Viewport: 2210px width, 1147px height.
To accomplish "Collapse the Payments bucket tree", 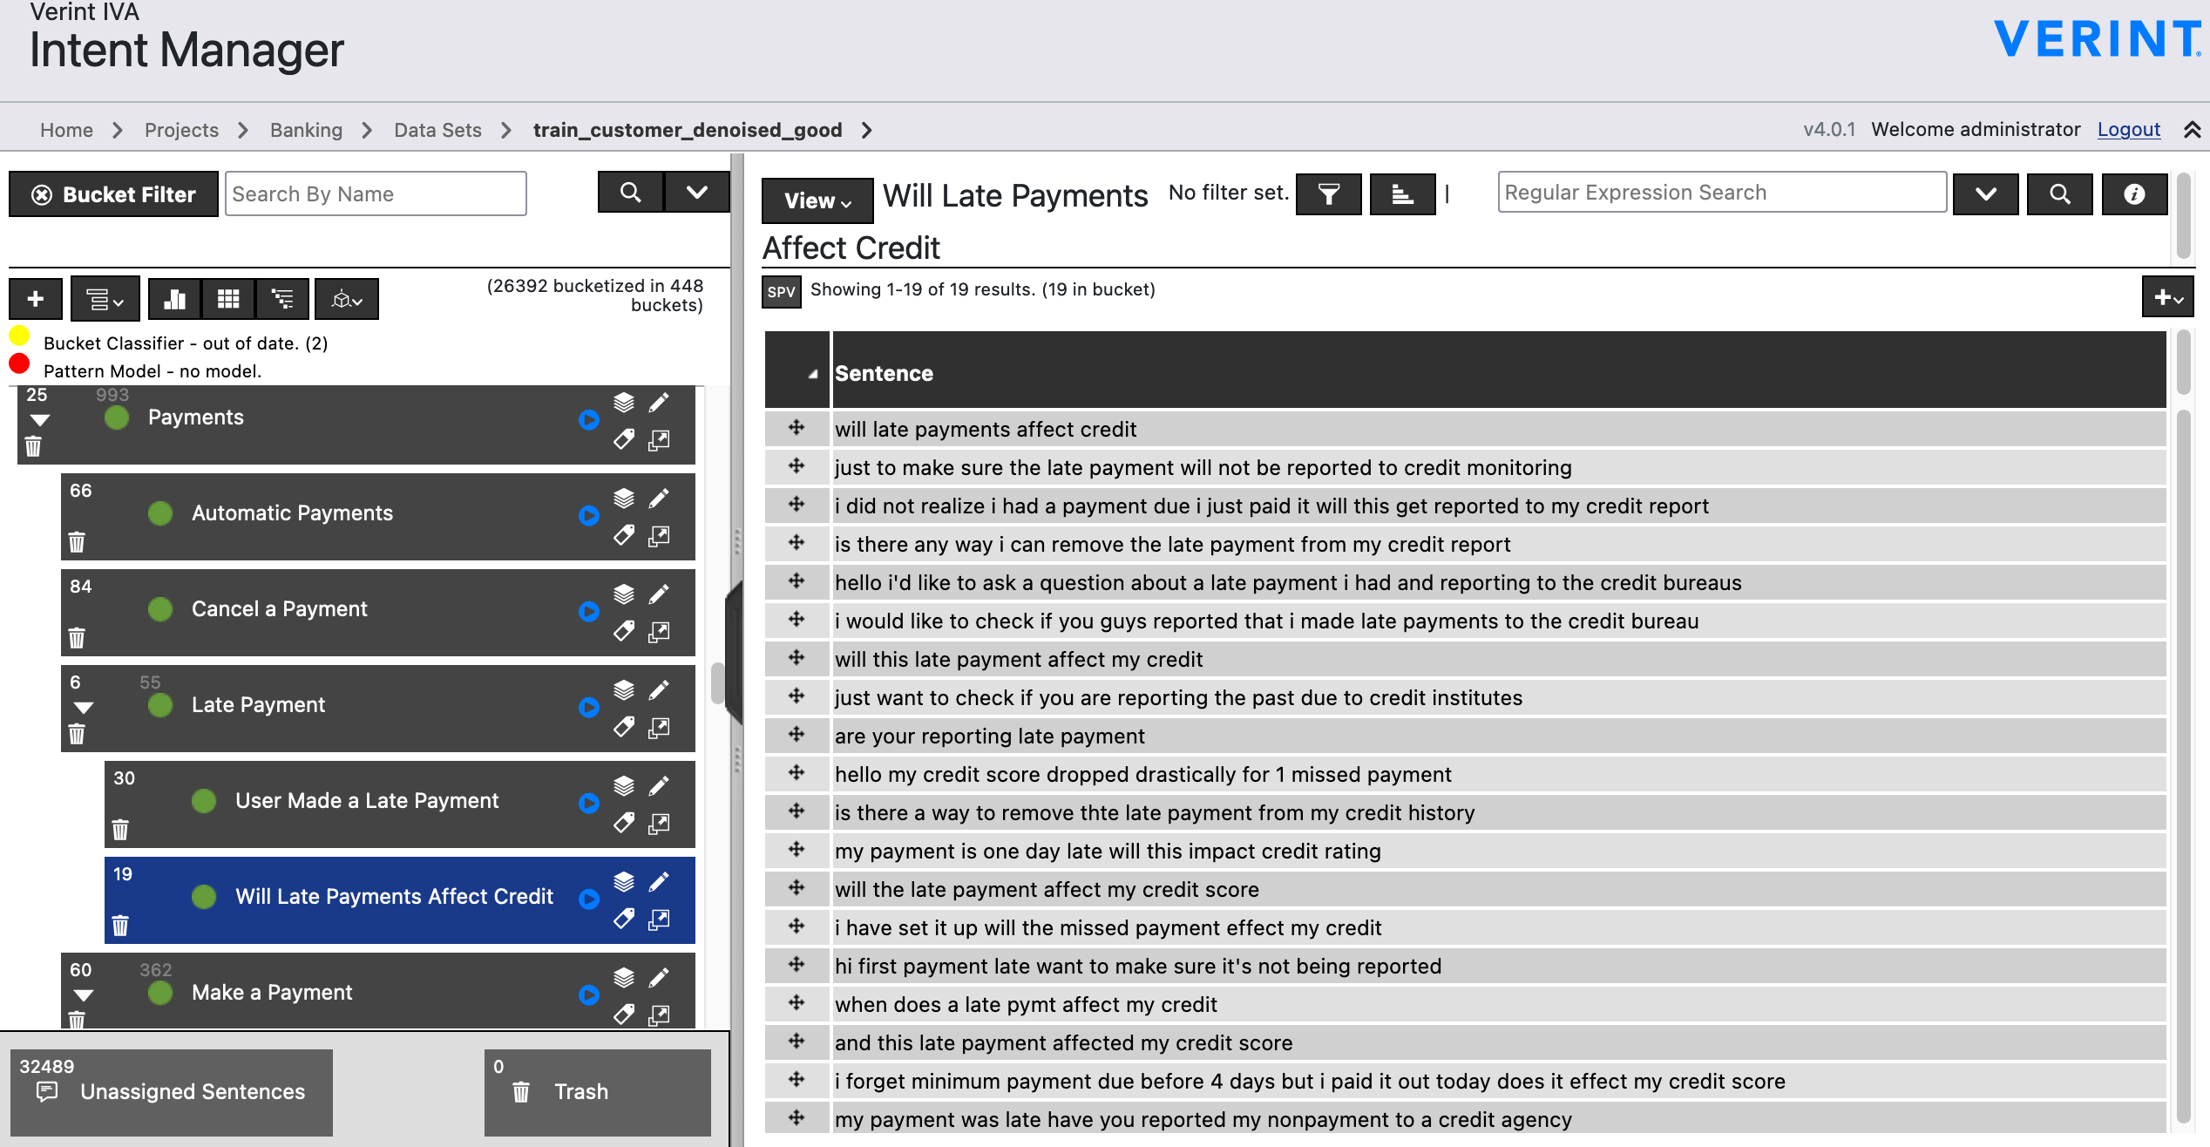I will pos(40,420).
